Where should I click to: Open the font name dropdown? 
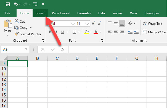[73, 24]
